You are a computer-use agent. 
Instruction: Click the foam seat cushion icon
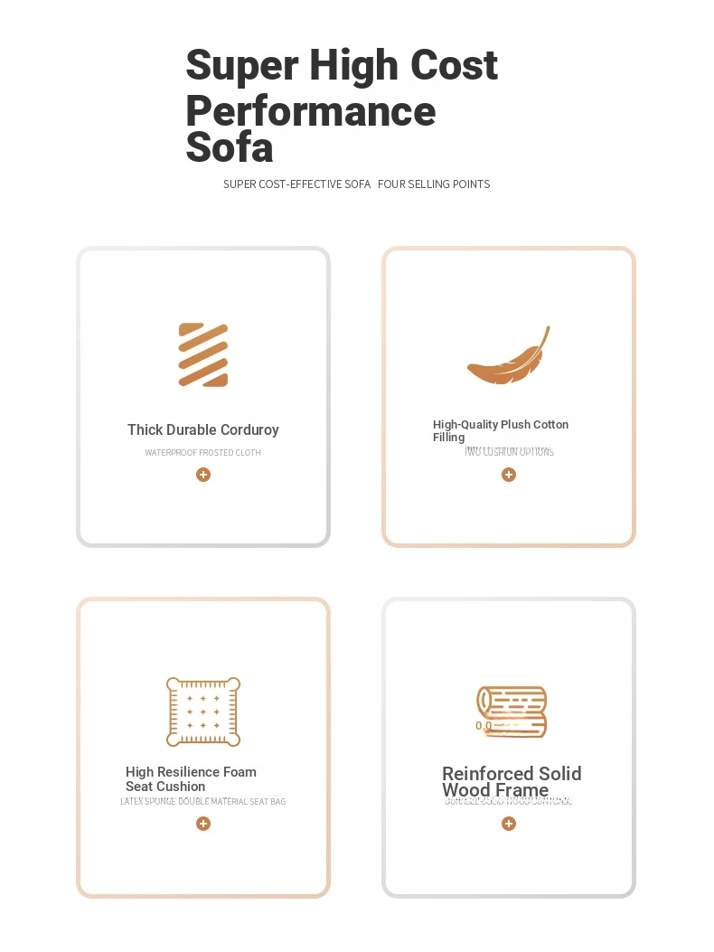click(x=203, y=712)
